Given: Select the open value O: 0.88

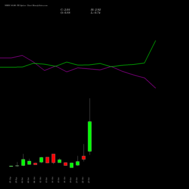Looking at the screenshot, I should 65,13.
